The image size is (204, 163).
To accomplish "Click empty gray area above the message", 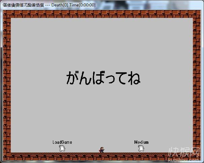I will (x=101, y=40).
